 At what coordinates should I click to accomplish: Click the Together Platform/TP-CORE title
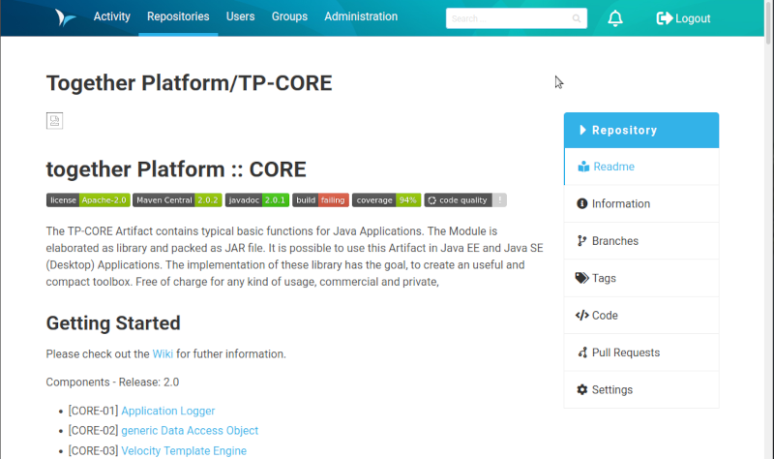click(x=189, y=83)
